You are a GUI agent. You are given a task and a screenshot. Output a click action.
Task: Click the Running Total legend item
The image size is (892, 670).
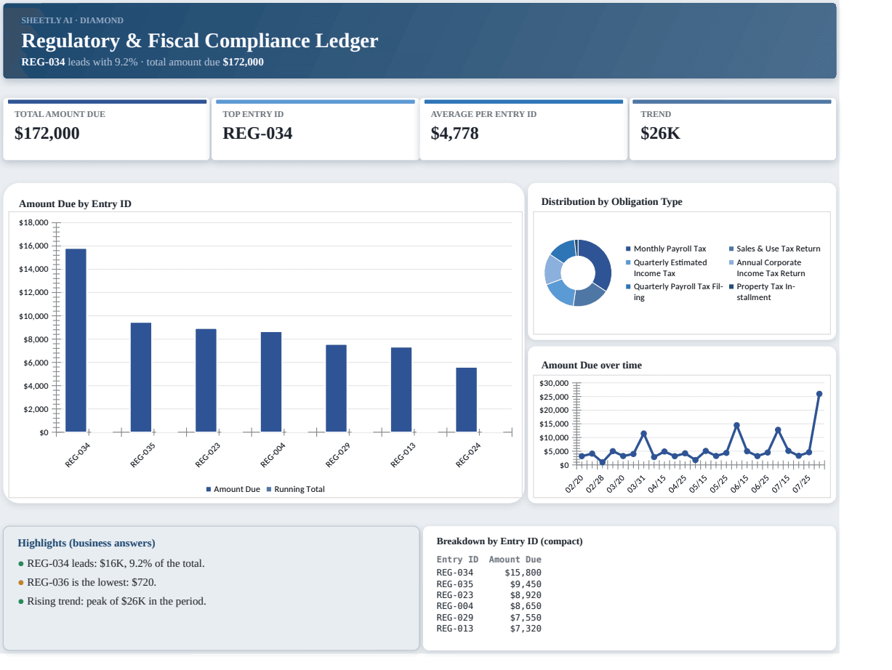[x=296, y=489]
